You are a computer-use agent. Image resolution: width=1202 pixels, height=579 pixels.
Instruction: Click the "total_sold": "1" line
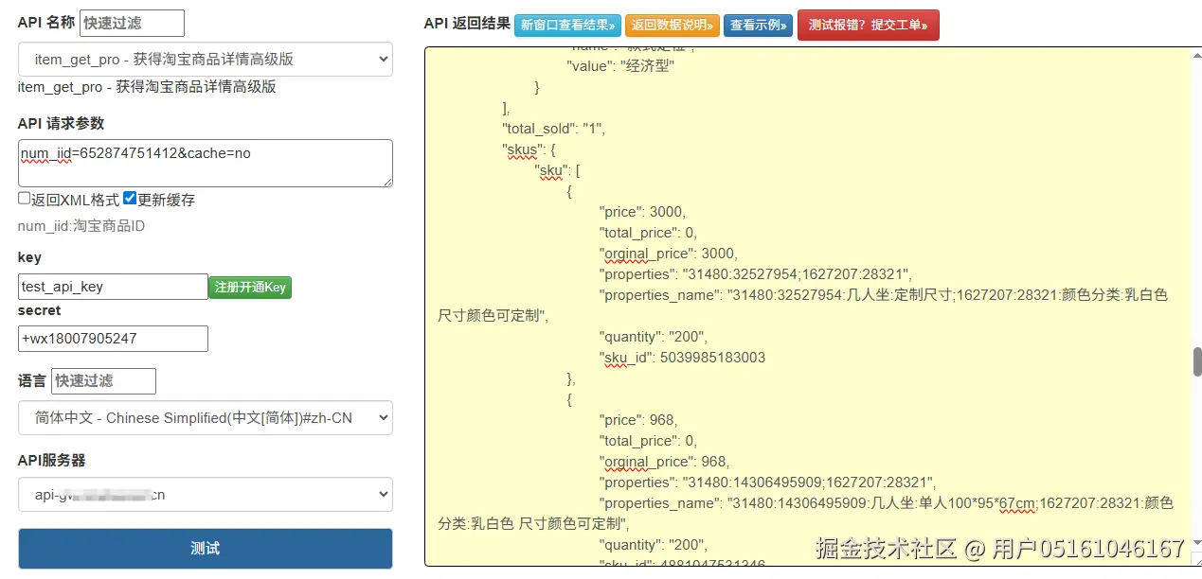click(553, 129)
